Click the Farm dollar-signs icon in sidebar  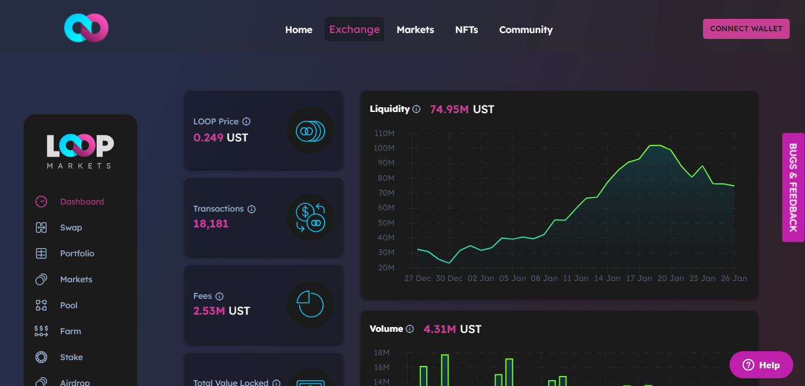pos(41,331)
